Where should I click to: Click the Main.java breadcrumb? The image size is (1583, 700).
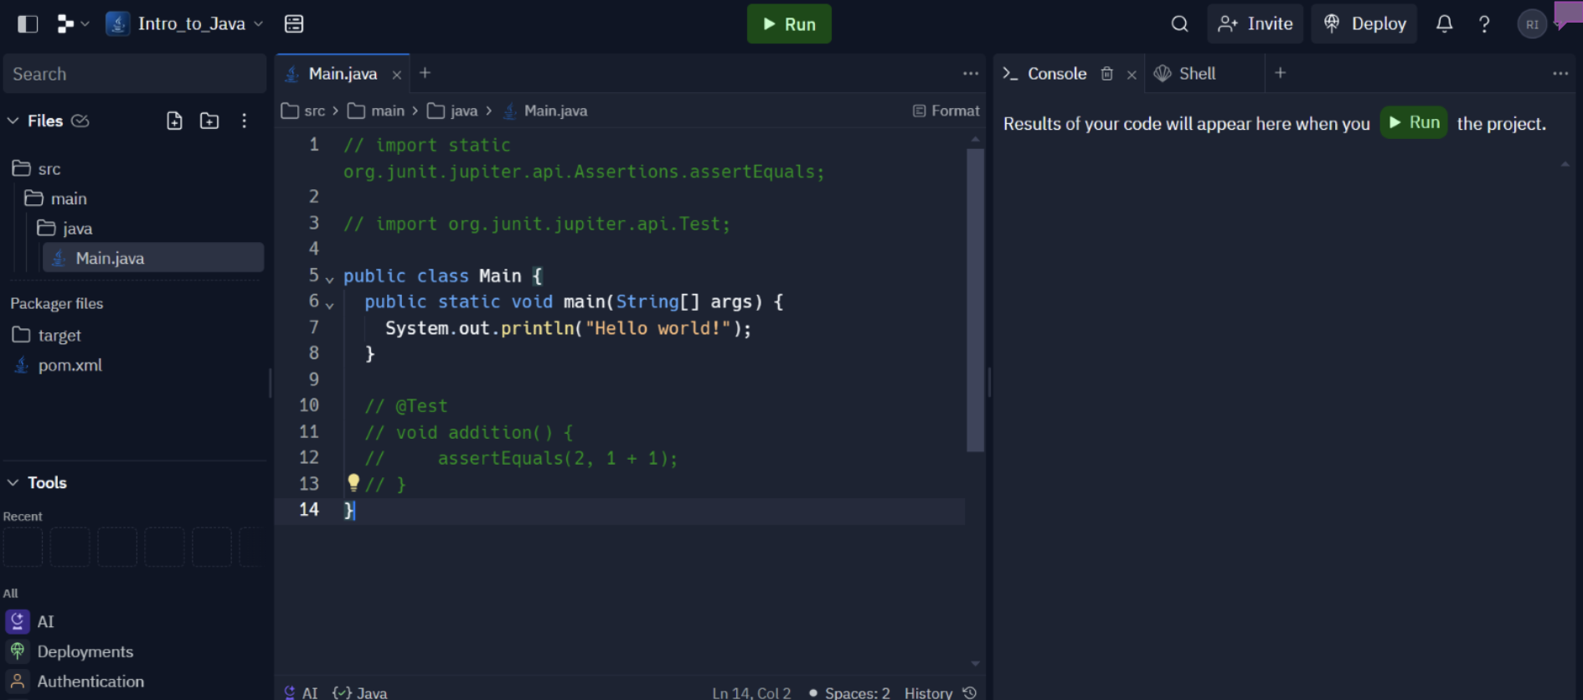(545, 111)
